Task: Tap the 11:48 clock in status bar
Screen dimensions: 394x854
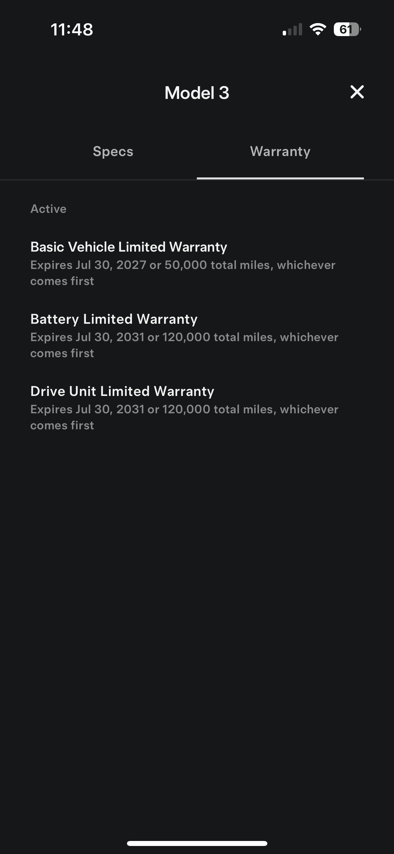Action: [x=72, y=29]
